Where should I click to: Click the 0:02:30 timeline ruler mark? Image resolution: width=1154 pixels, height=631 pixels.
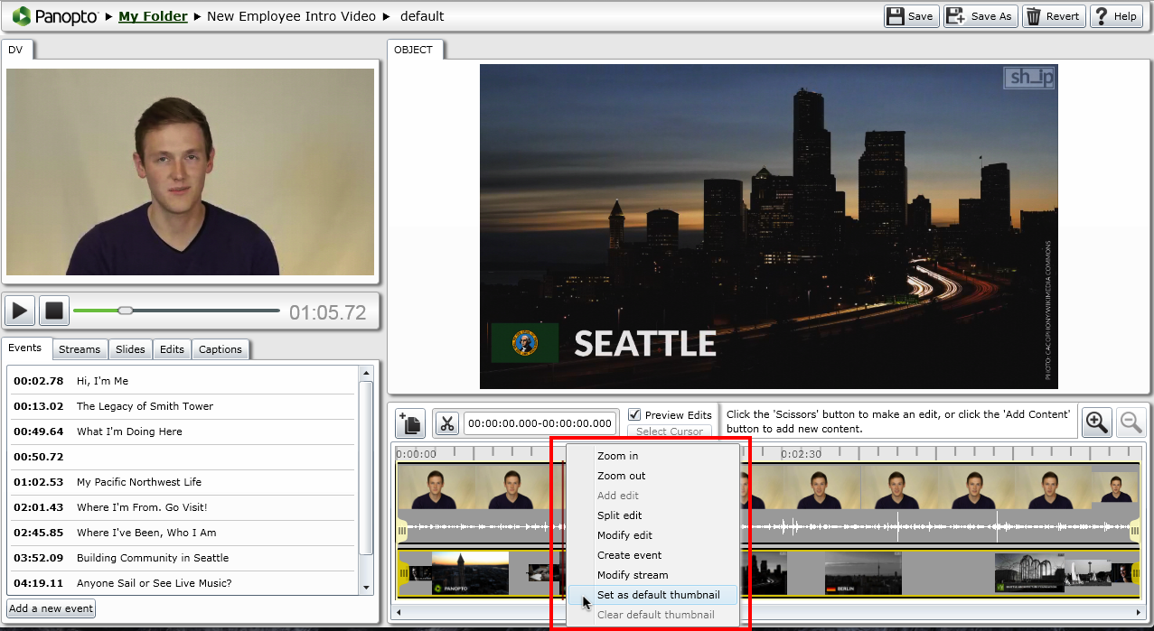pos(801,454)
